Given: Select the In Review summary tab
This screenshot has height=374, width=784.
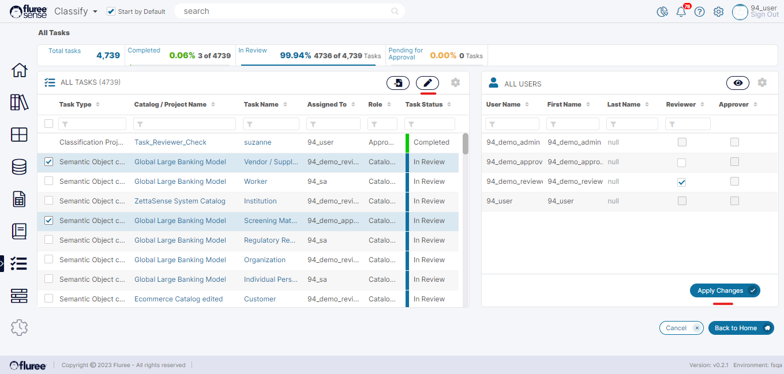Looking at the screenshot, I should pos(310,55).
